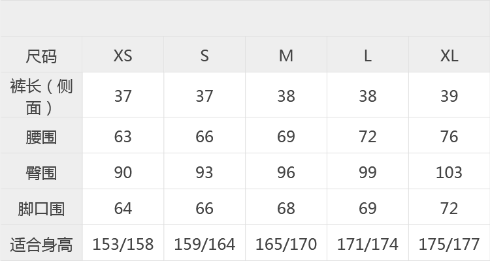Viewport: 490px width, 261px height.
Task: Click the height range 153/158 cell
Action: point(123,243)
